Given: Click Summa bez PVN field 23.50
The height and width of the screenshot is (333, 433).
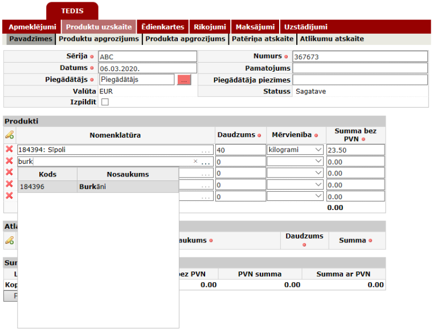Looking at the screenshot, I should coord(356,150).
